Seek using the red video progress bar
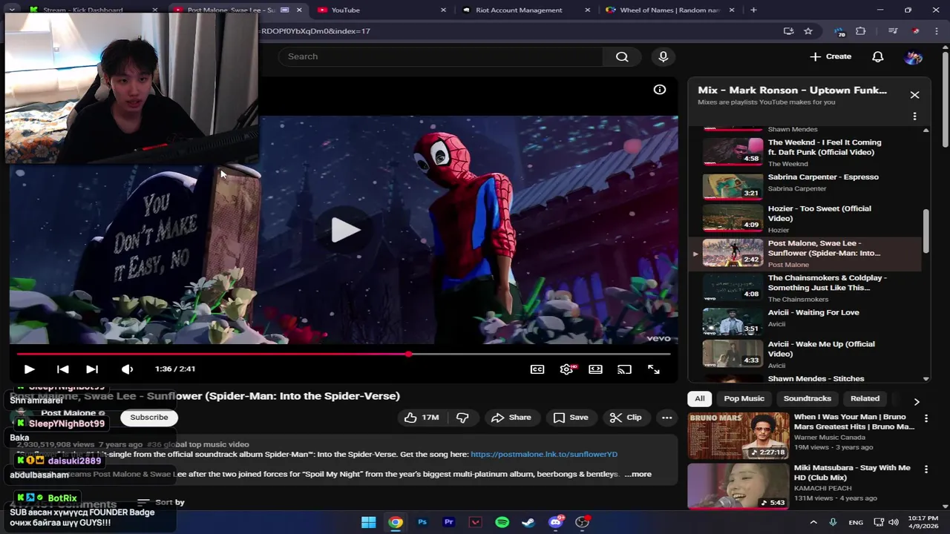The width and height of the screenshot is (950, 534). [x=343, y=354]
